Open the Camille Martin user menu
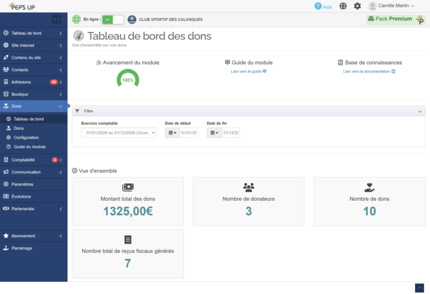This screenshot has width=430, height=294. [x=391, y=6]
